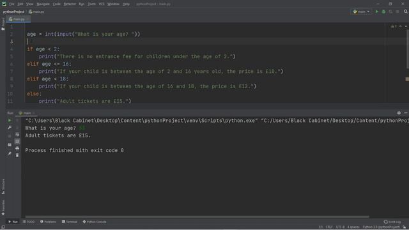Open the Favorites tool window from left stripe

pos(3,207)
